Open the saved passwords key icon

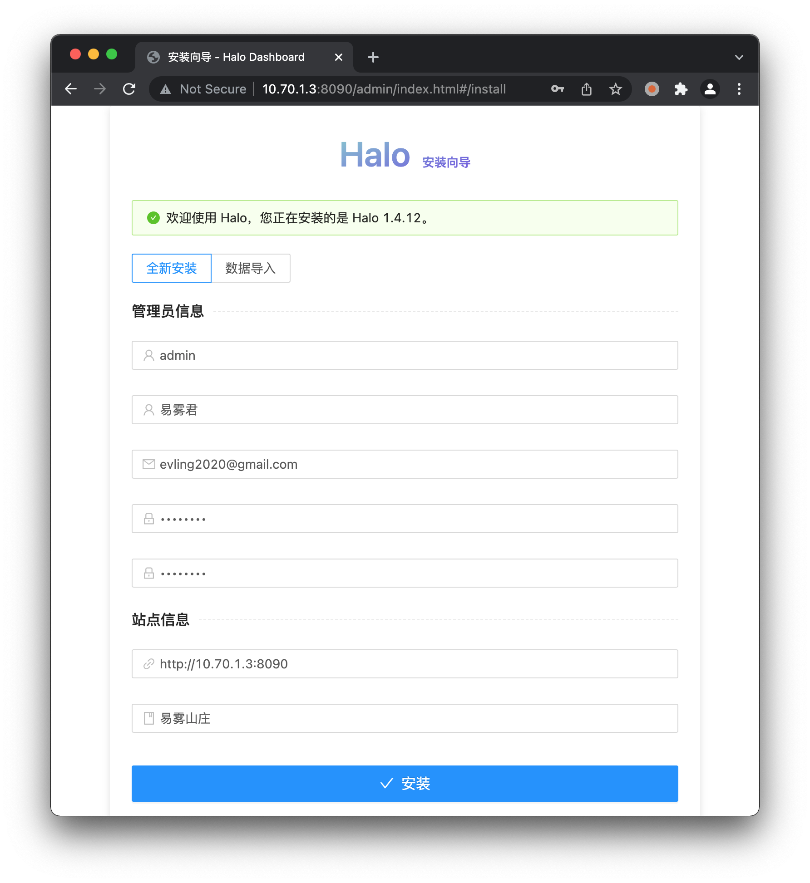pos(558,89)
